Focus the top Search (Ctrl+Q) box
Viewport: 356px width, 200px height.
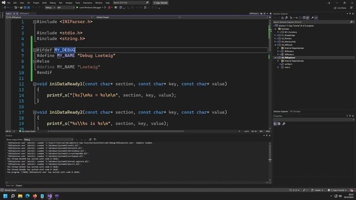[131, 3]
